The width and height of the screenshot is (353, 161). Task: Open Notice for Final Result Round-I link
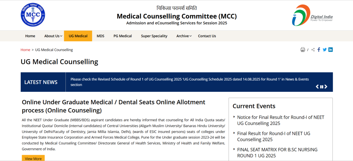pyautogui.click(x=280, y=120)
